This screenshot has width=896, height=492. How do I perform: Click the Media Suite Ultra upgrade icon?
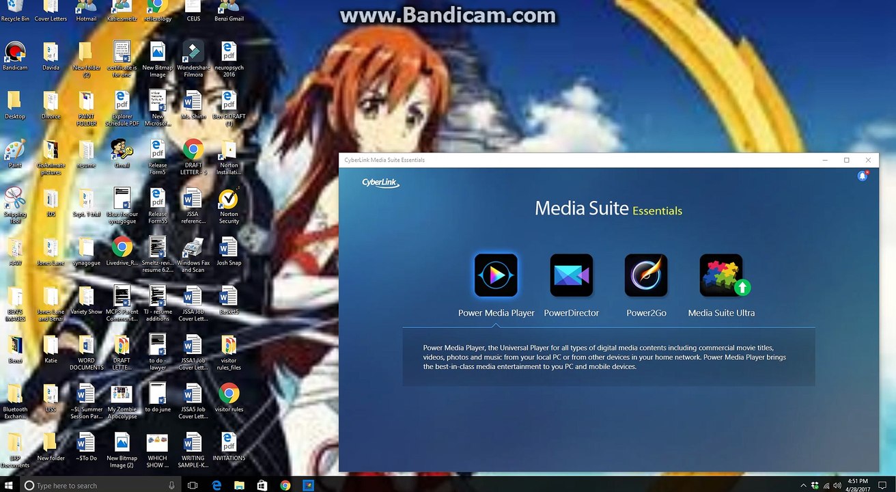[722, 275]
